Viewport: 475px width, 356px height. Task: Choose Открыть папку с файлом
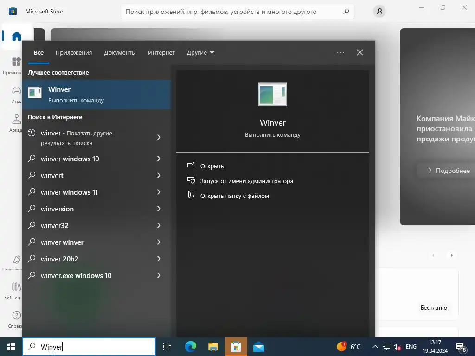click(x=234, y=196)
